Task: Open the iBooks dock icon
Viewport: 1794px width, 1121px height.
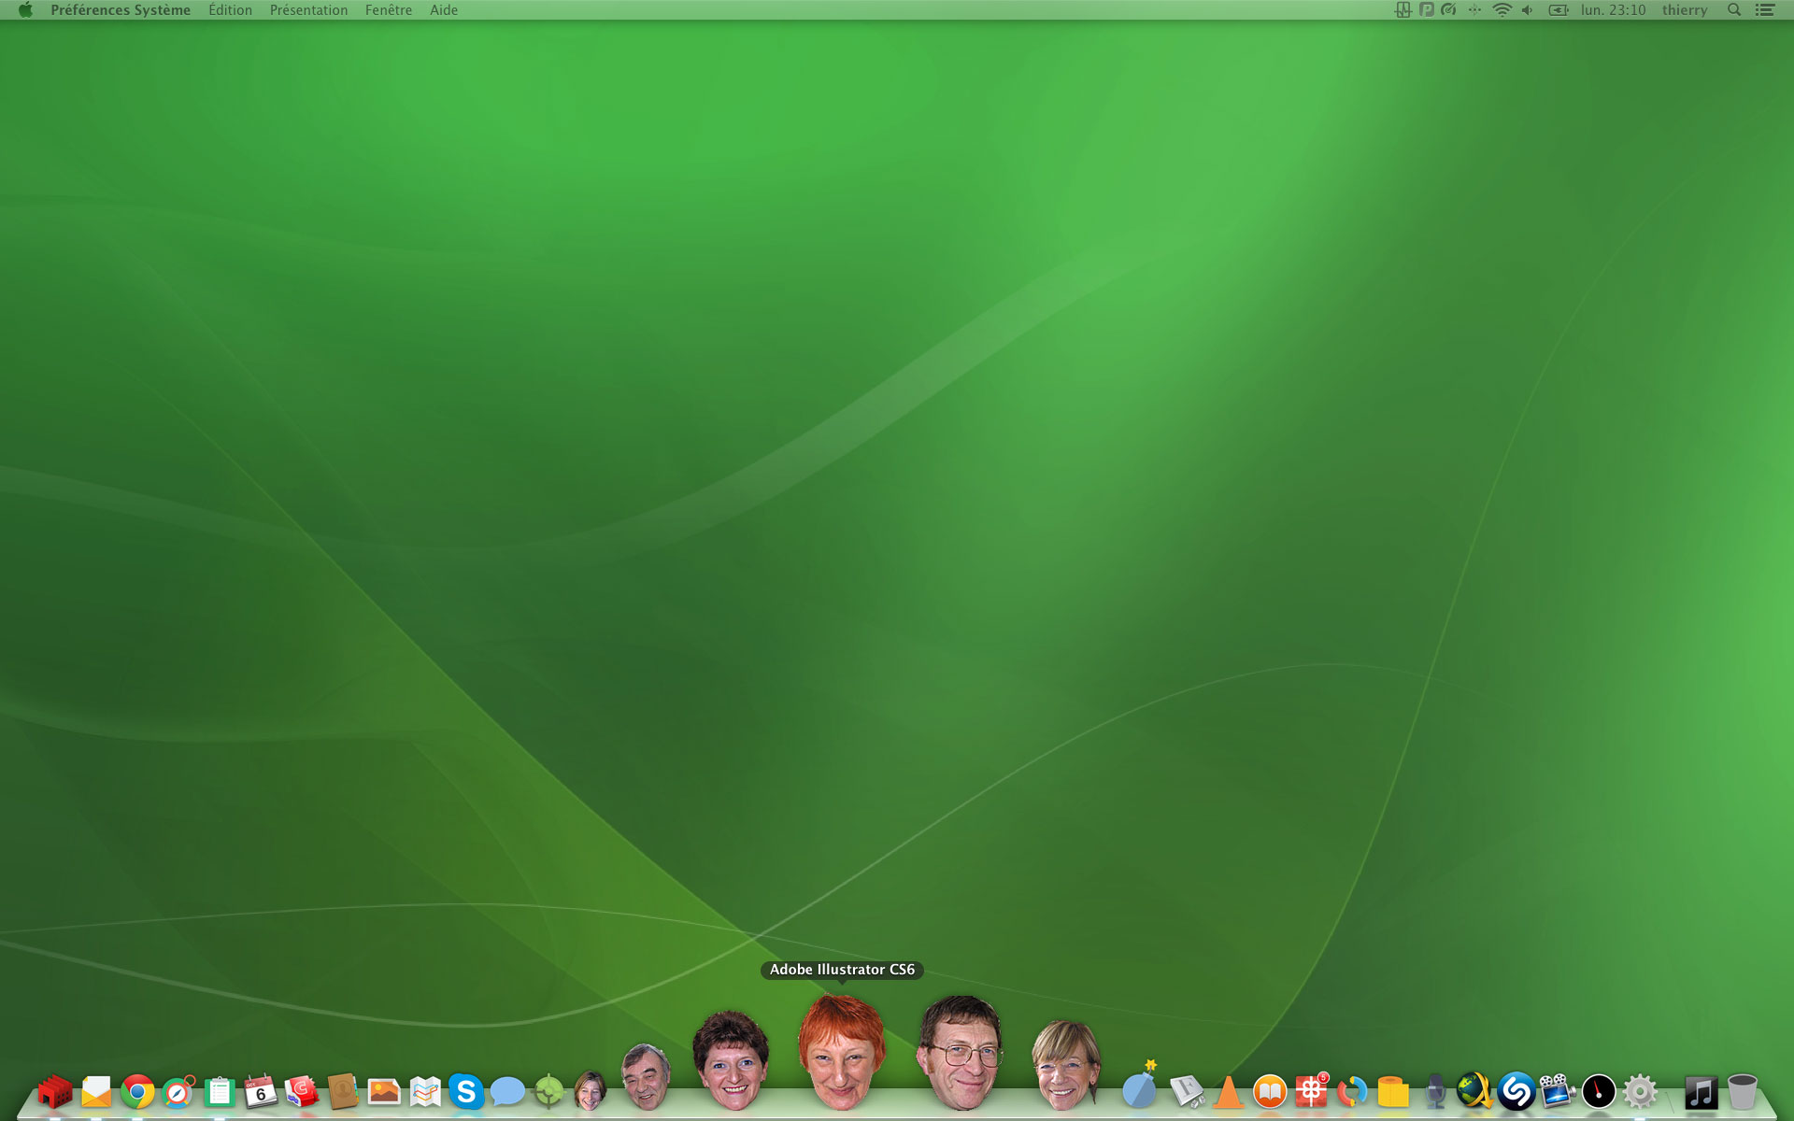Action: pos(1270,1091)
